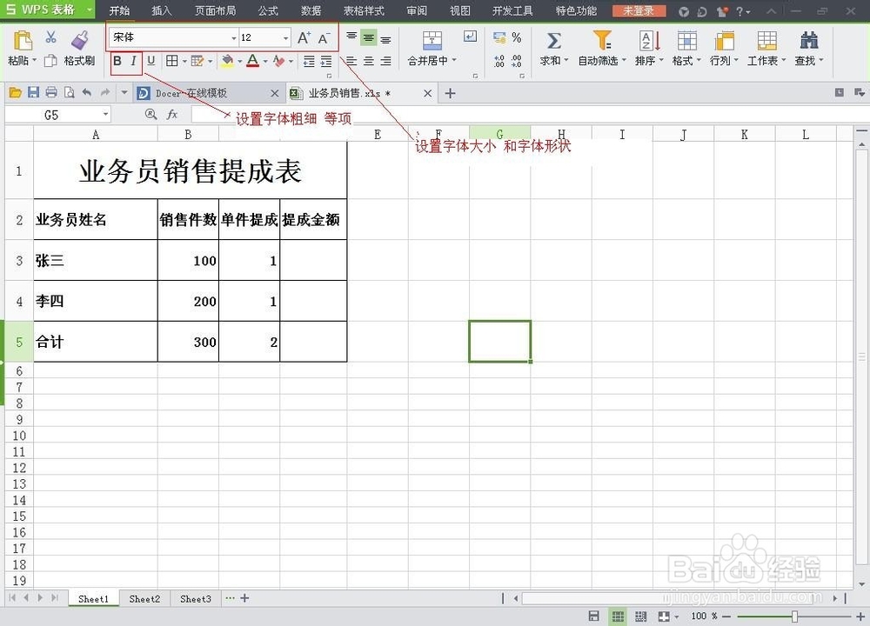Click the Undo arrow icon

click(x=86, y=92)
